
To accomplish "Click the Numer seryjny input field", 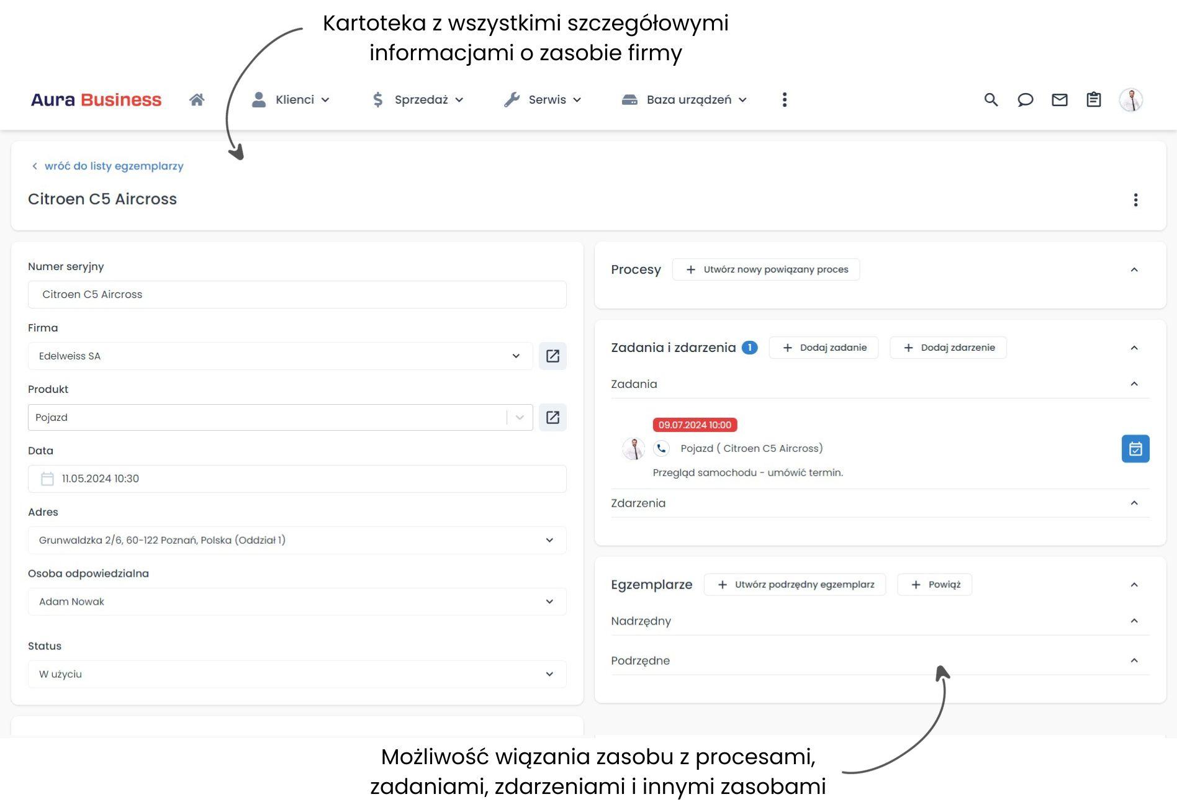I will [297, 295].
